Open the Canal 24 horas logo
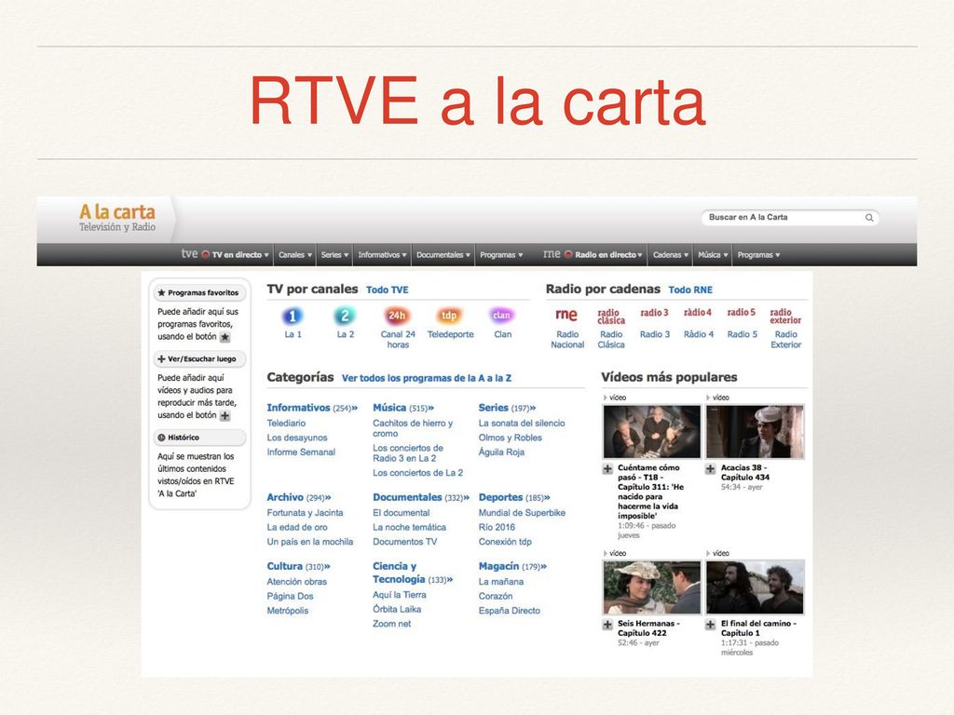Viewport: 954px width, 715px height. pos(397,316)
